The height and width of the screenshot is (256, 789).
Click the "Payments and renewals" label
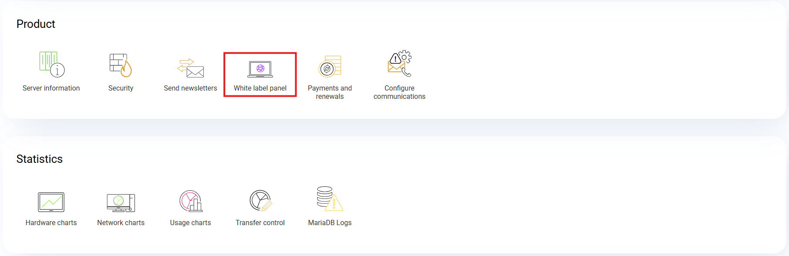(x=330, y=92)
